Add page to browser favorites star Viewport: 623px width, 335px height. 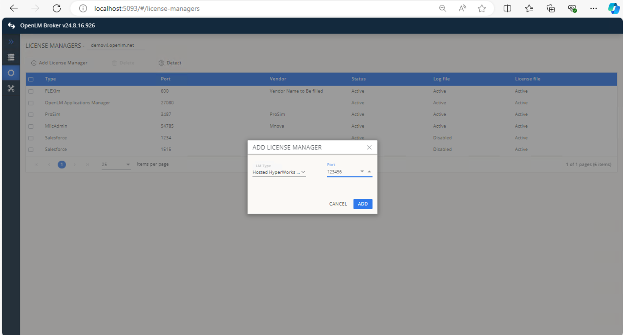click(x=482, y=8)
